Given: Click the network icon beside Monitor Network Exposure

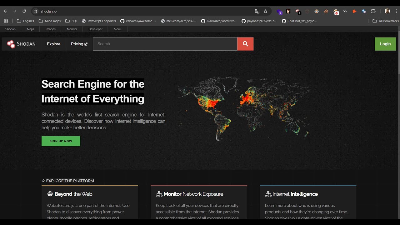Looking at the screenshot, I should 159,194.
